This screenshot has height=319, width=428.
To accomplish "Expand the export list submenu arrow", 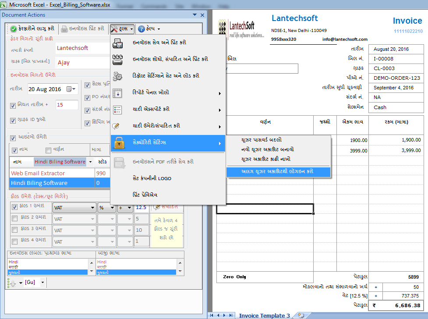I will [x=220, y=110].
